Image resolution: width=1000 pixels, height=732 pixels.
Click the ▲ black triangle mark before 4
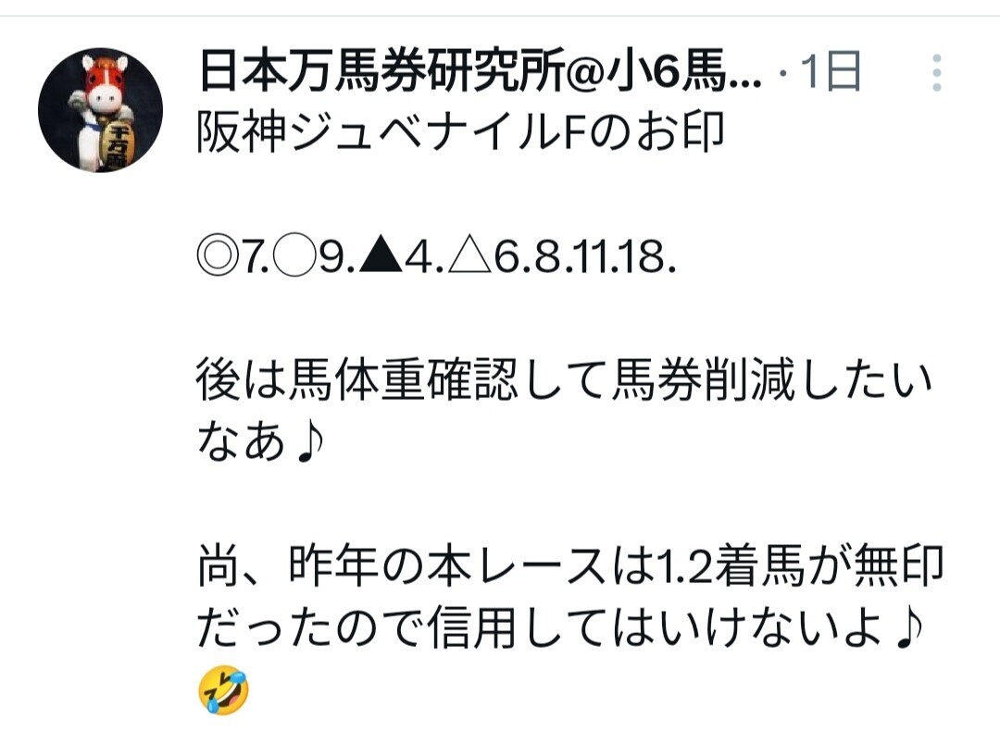pyautogui.click(x=381, y=257)
